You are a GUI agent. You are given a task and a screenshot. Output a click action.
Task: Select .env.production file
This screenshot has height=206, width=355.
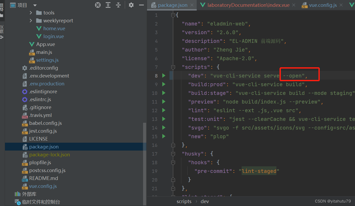(x=47, y=84)
